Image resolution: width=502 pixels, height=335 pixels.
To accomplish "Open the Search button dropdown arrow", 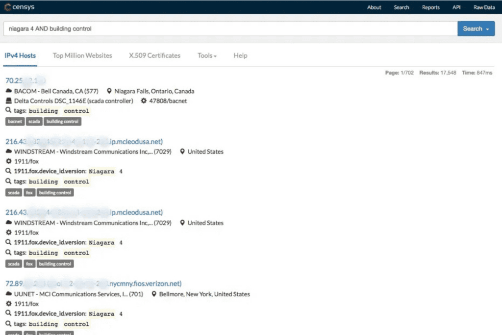I will tap(488, 29).
